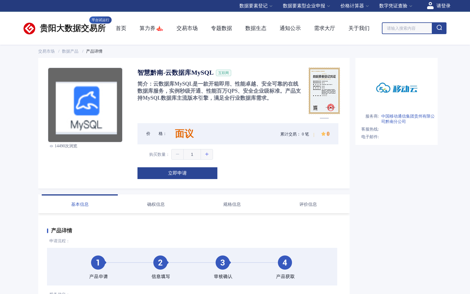Expand the 数据要素型企业申报 dropdown

click(x=306, y=6)
